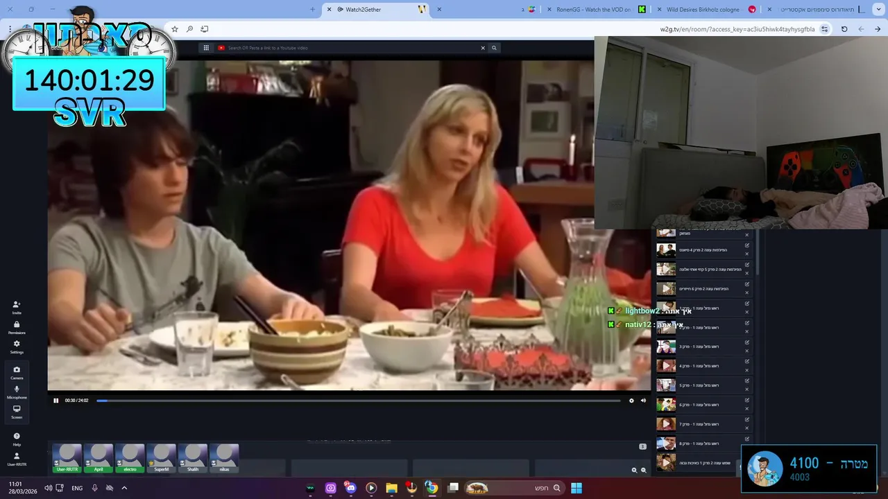The width and height of the screenshot is (888, 499).
Task: Select the nikas participant card
Action: click(x=224, y=458)
